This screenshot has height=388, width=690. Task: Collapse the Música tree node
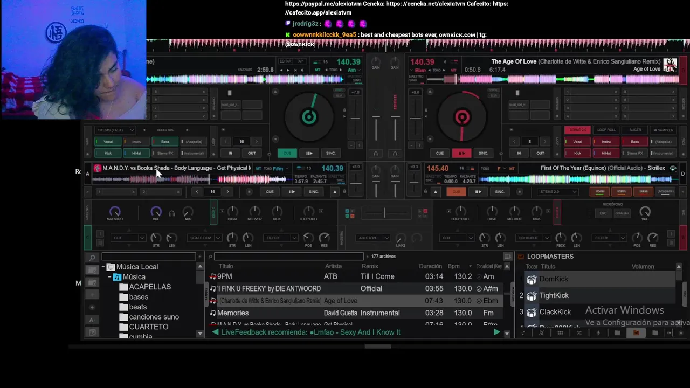(109, 277)
